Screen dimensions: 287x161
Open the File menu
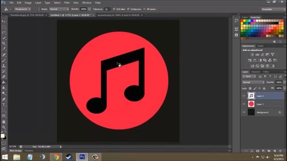(11, 3)
